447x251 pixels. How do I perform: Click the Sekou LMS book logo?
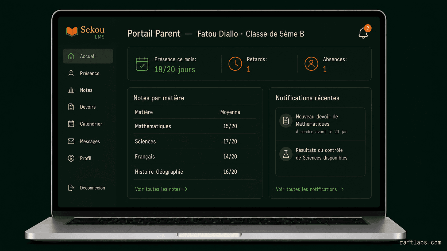[72, 31]
